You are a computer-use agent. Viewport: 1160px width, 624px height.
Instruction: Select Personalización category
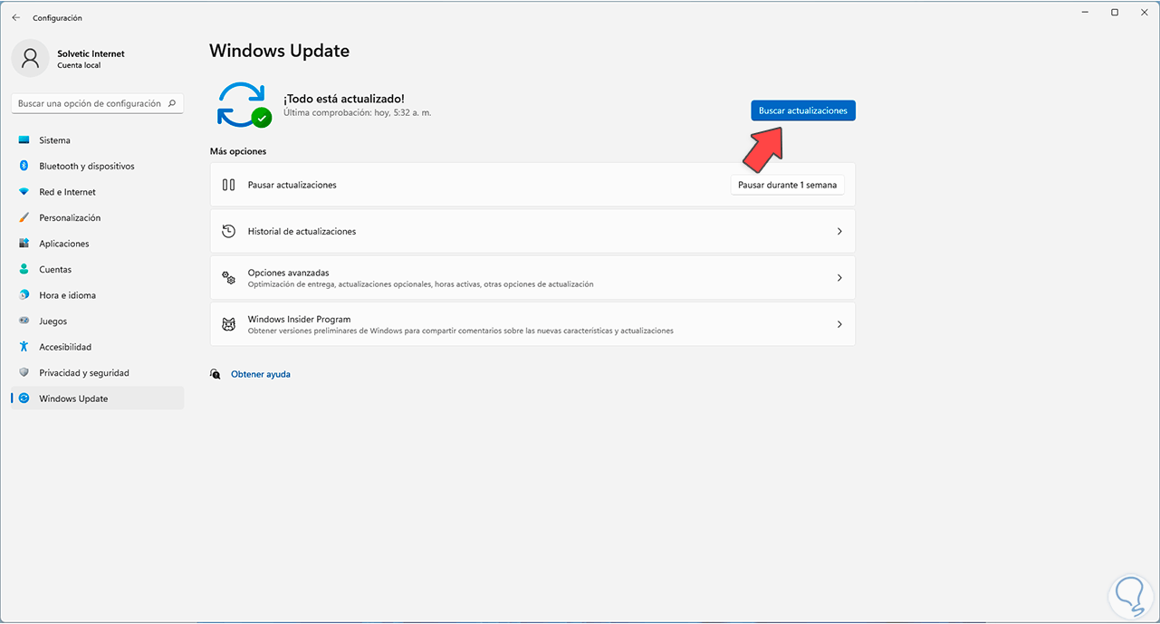[x=97, y=218]
